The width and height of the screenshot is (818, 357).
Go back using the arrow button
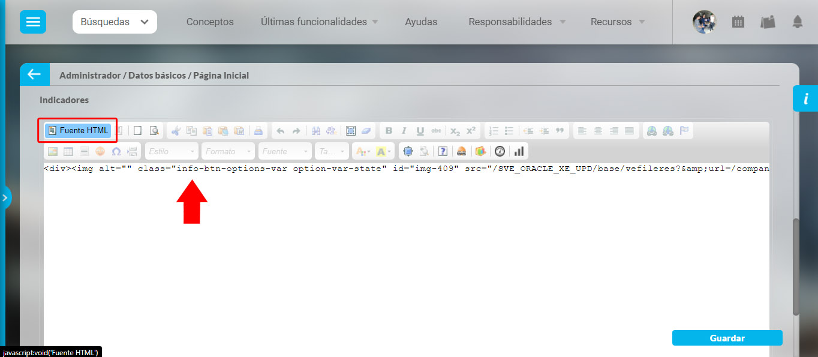point(34,74)
